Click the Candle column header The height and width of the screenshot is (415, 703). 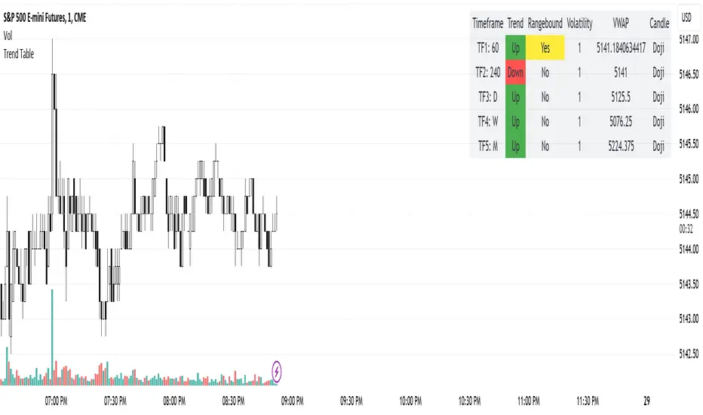658,23
